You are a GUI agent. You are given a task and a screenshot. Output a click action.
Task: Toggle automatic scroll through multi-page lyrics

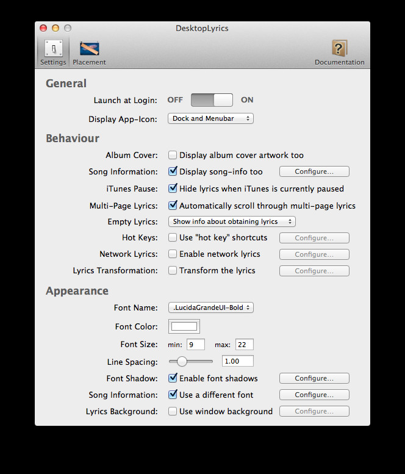tap(173, 206)
